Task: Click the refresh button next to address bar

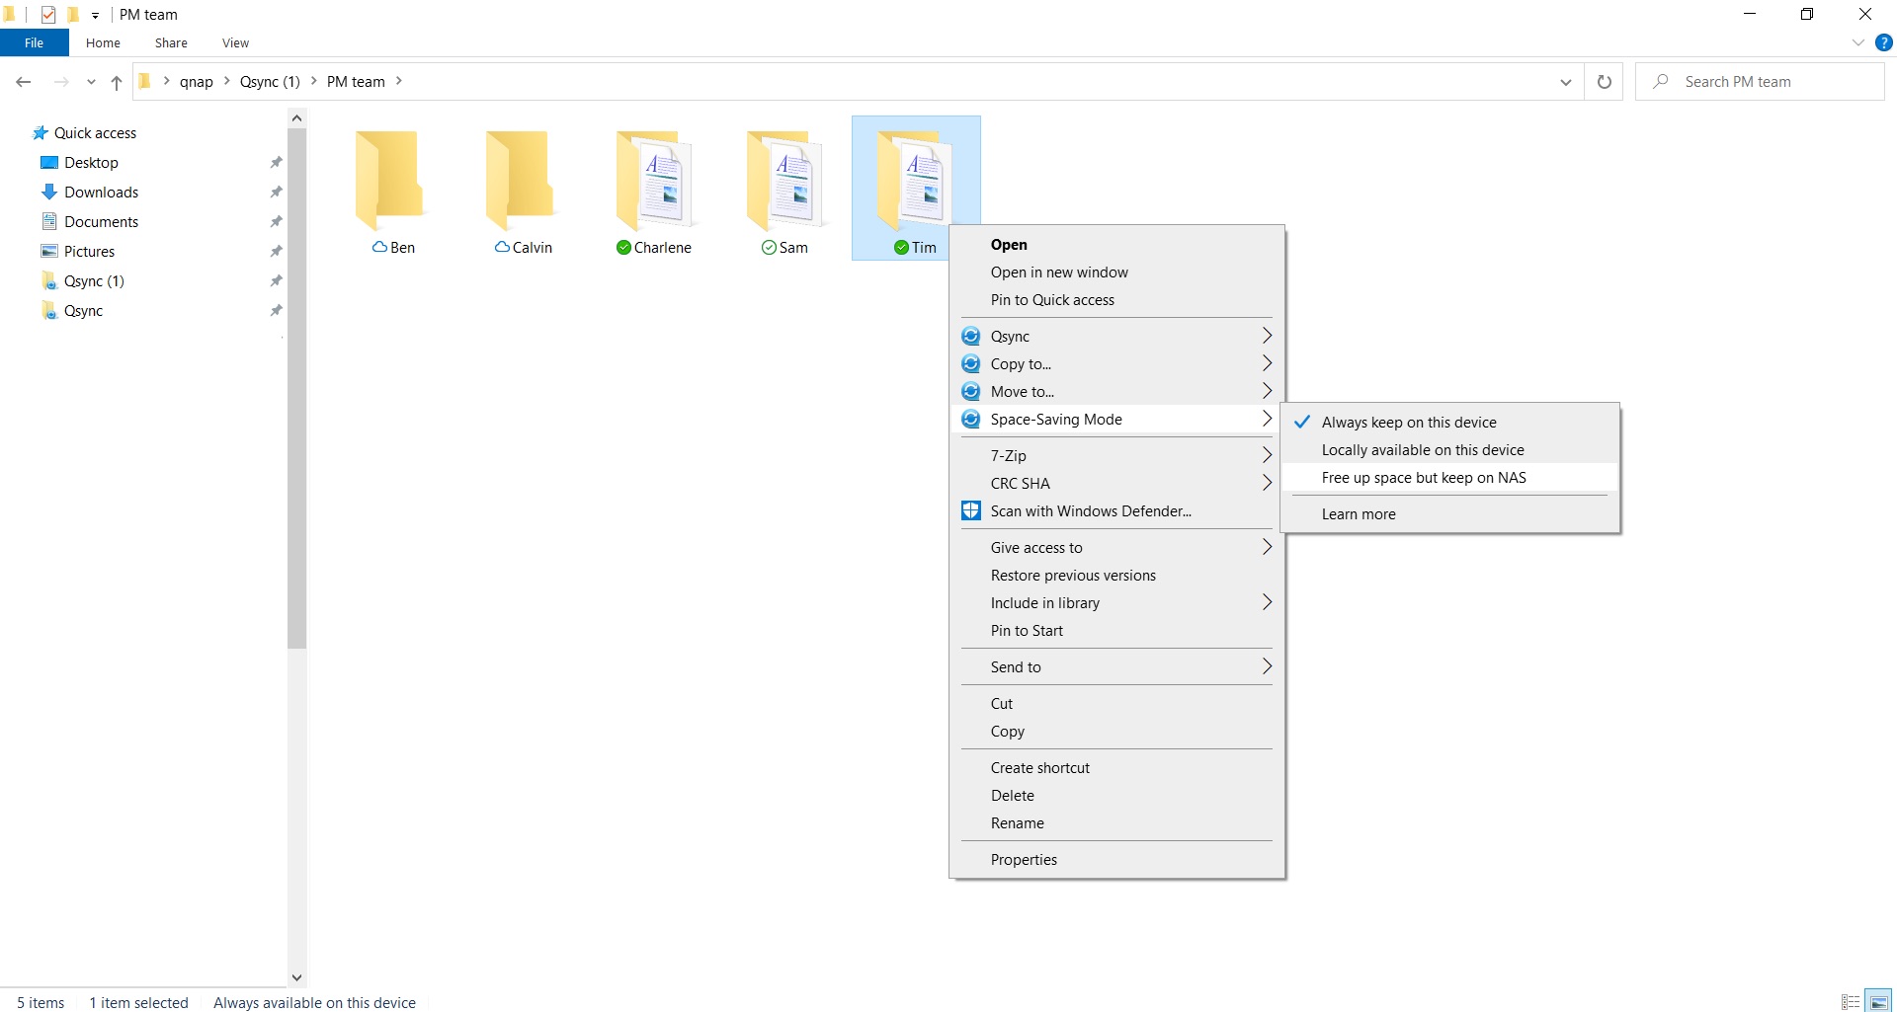Action: coord(1604,82)
